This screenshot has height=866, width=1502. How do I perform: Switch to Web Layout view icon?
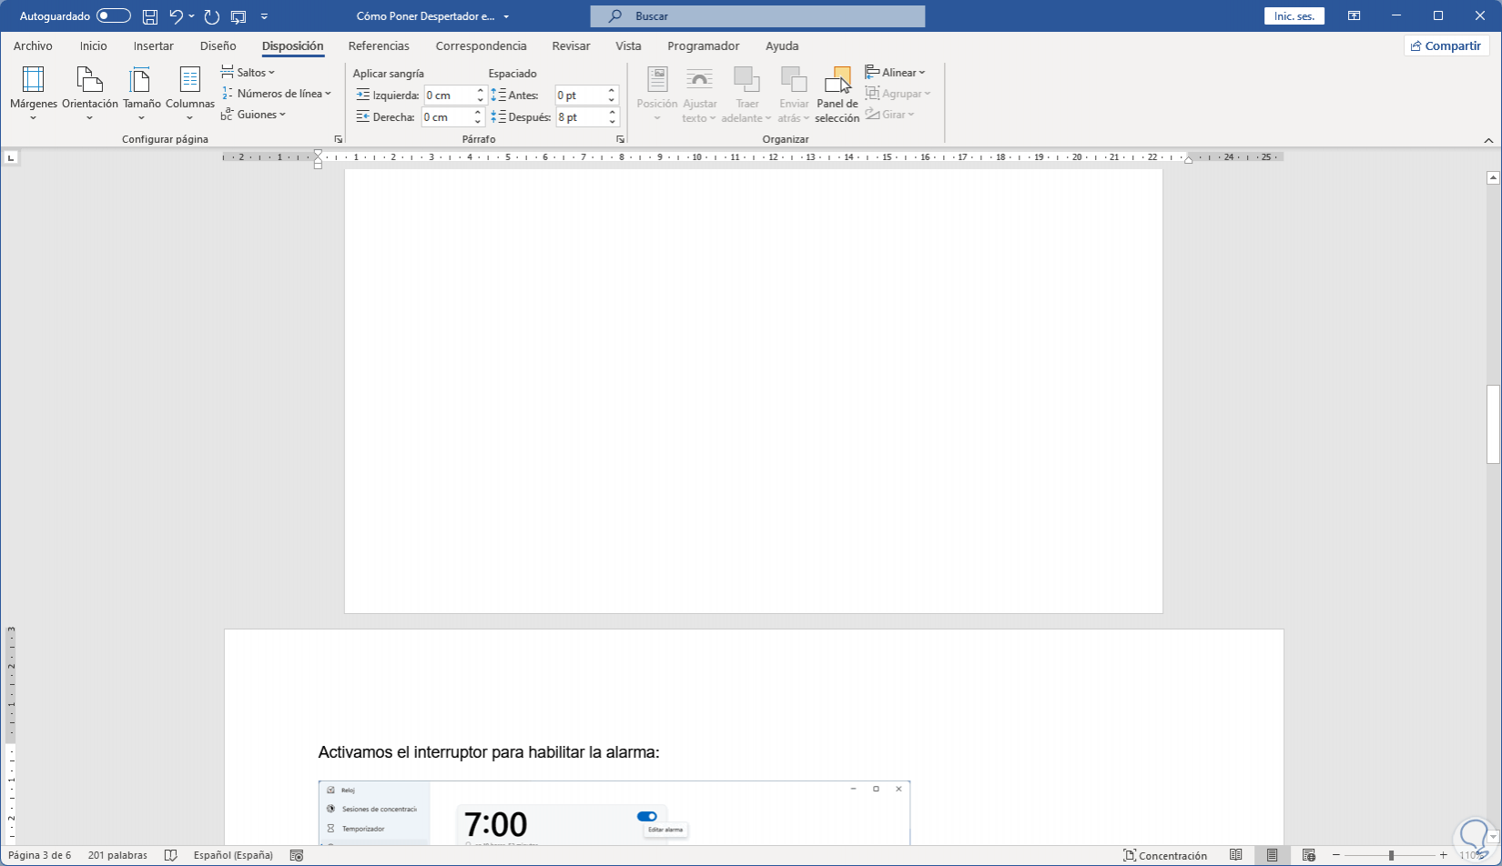(1308, 855)
